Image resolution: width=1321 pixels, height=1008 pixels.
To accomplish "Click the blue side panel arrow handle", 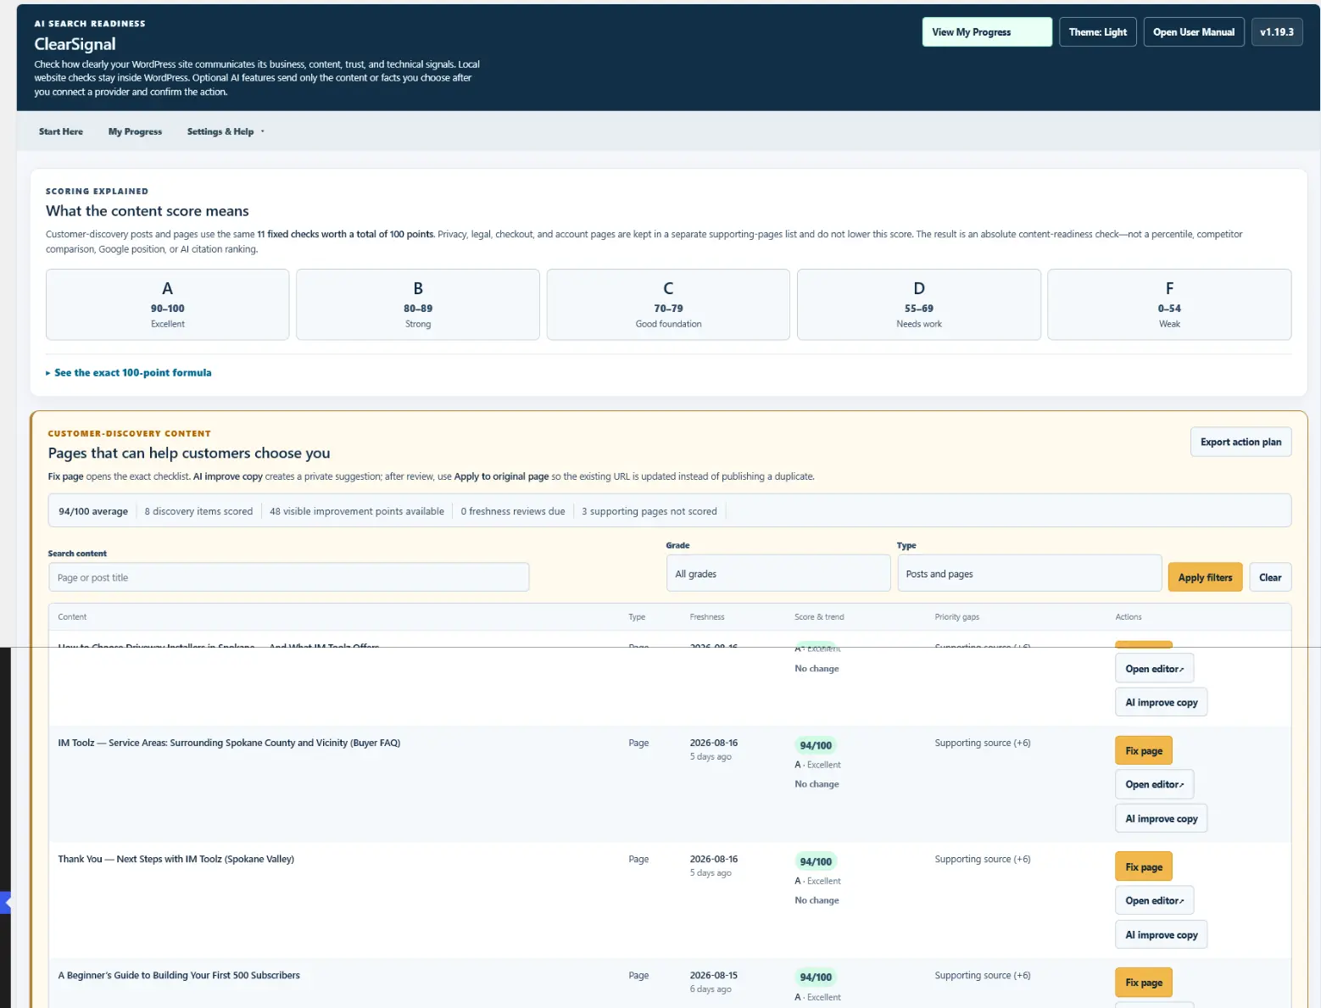I will (5, 903).
